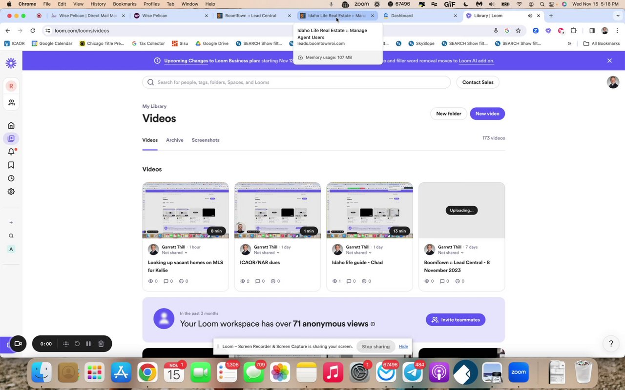625x390 pixels.
Task: Open Loom Home from the sidebar
Action: point(11,125)
